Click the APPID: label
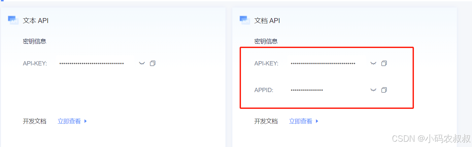 [x=264, y=90]
